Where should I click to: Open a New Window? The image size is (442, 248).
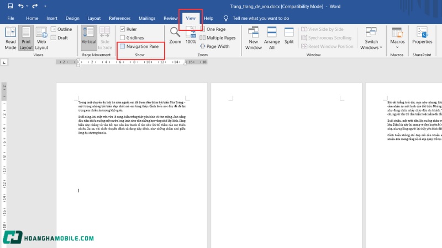pos(254,37)
